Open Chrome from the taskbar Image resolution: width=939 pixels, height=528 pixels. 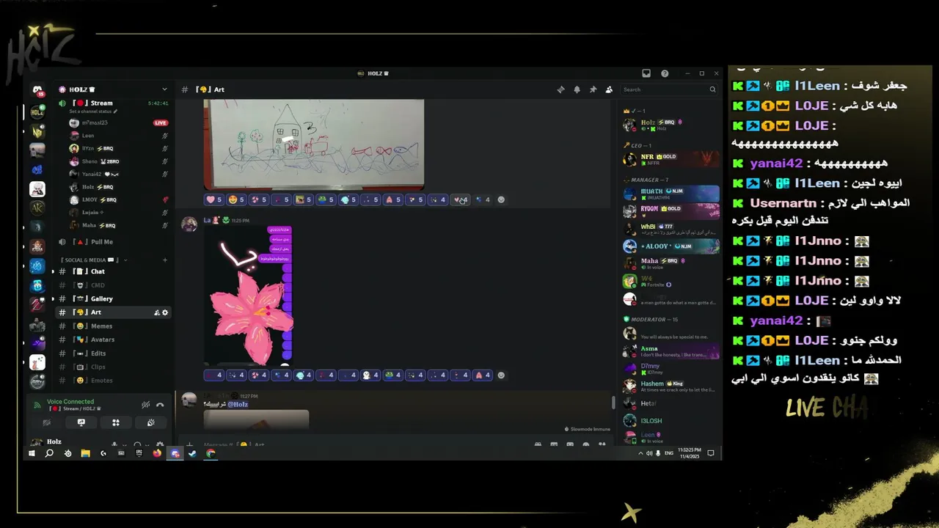[211, 453]
